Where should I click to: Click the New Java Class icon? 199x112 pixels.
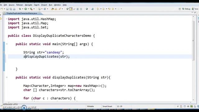45,9
